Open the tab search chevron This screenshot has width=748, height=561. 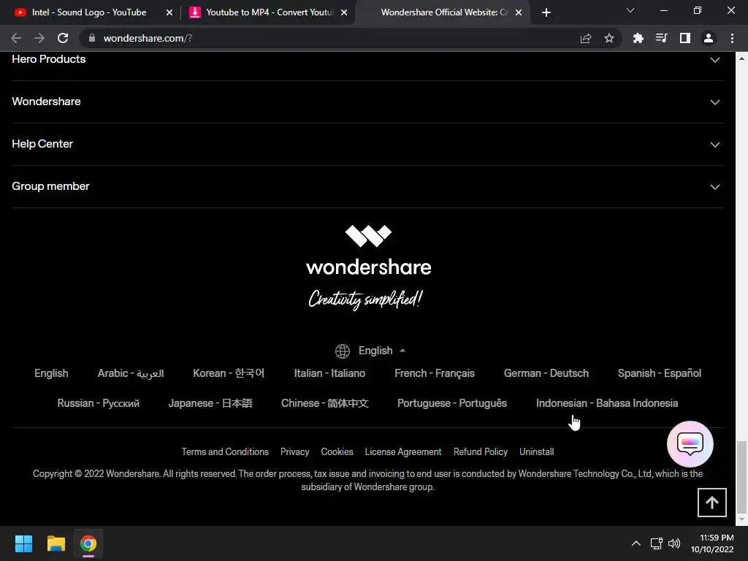click(630, 10)
